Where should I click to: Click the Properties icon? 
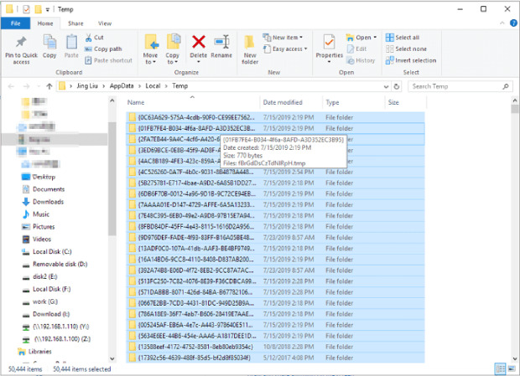(x=329, y=42)
